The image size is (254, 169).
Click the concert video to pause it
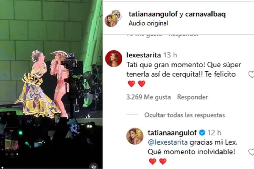point(51,84)
